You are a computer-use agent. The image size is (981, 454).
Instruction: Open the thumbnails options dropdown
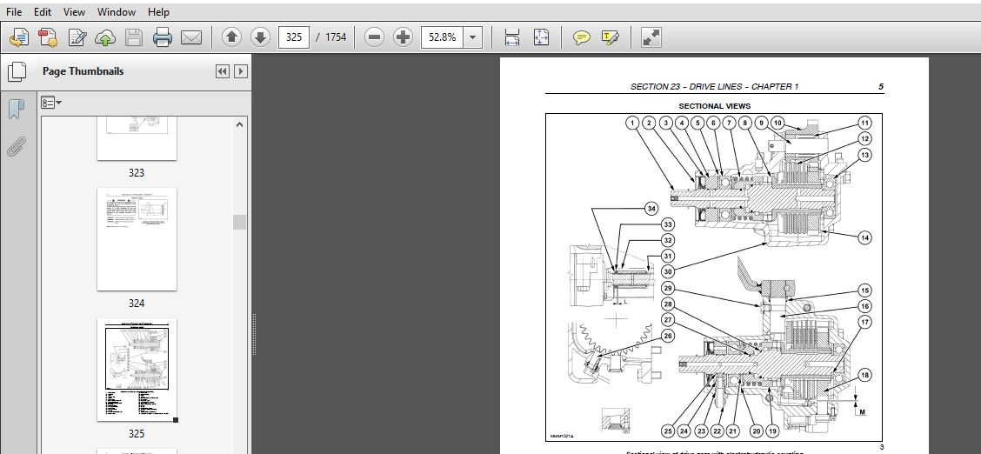(x=50, y=103)
